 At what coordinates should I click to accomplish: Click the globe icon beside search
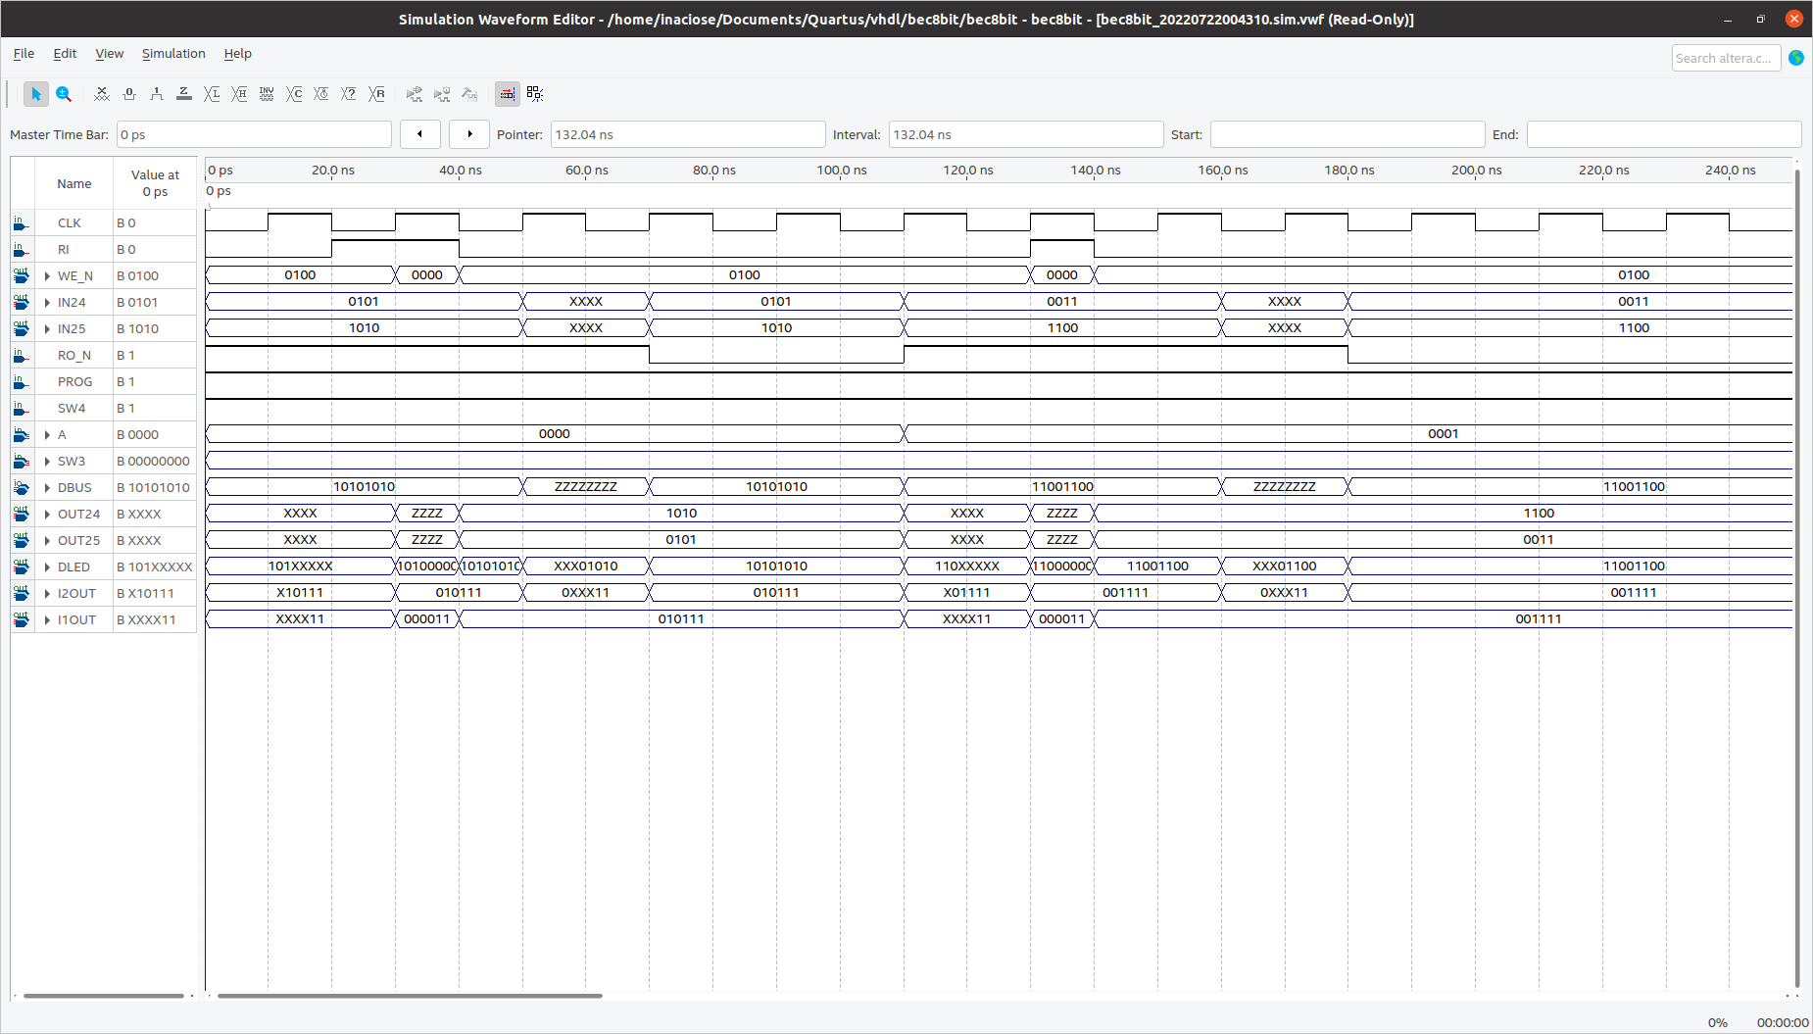[x=1796, y=58]
